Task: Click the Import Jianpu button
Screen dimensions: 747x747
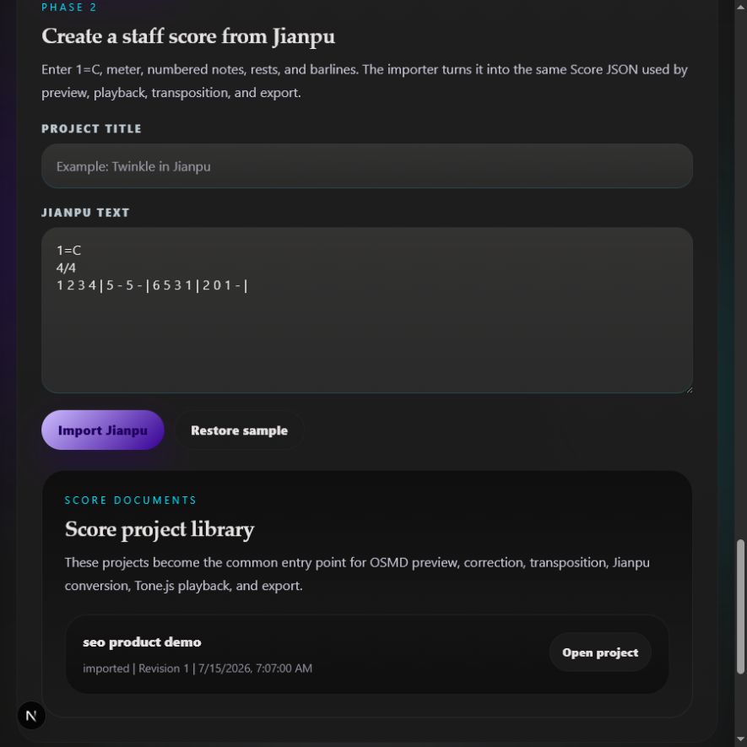Action: (x=103, y=430)
